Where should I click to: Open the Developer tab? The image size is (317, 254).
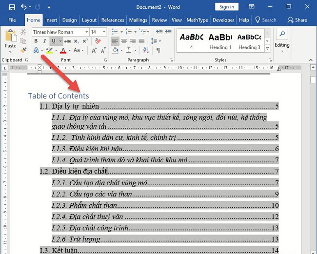[223, 20]
